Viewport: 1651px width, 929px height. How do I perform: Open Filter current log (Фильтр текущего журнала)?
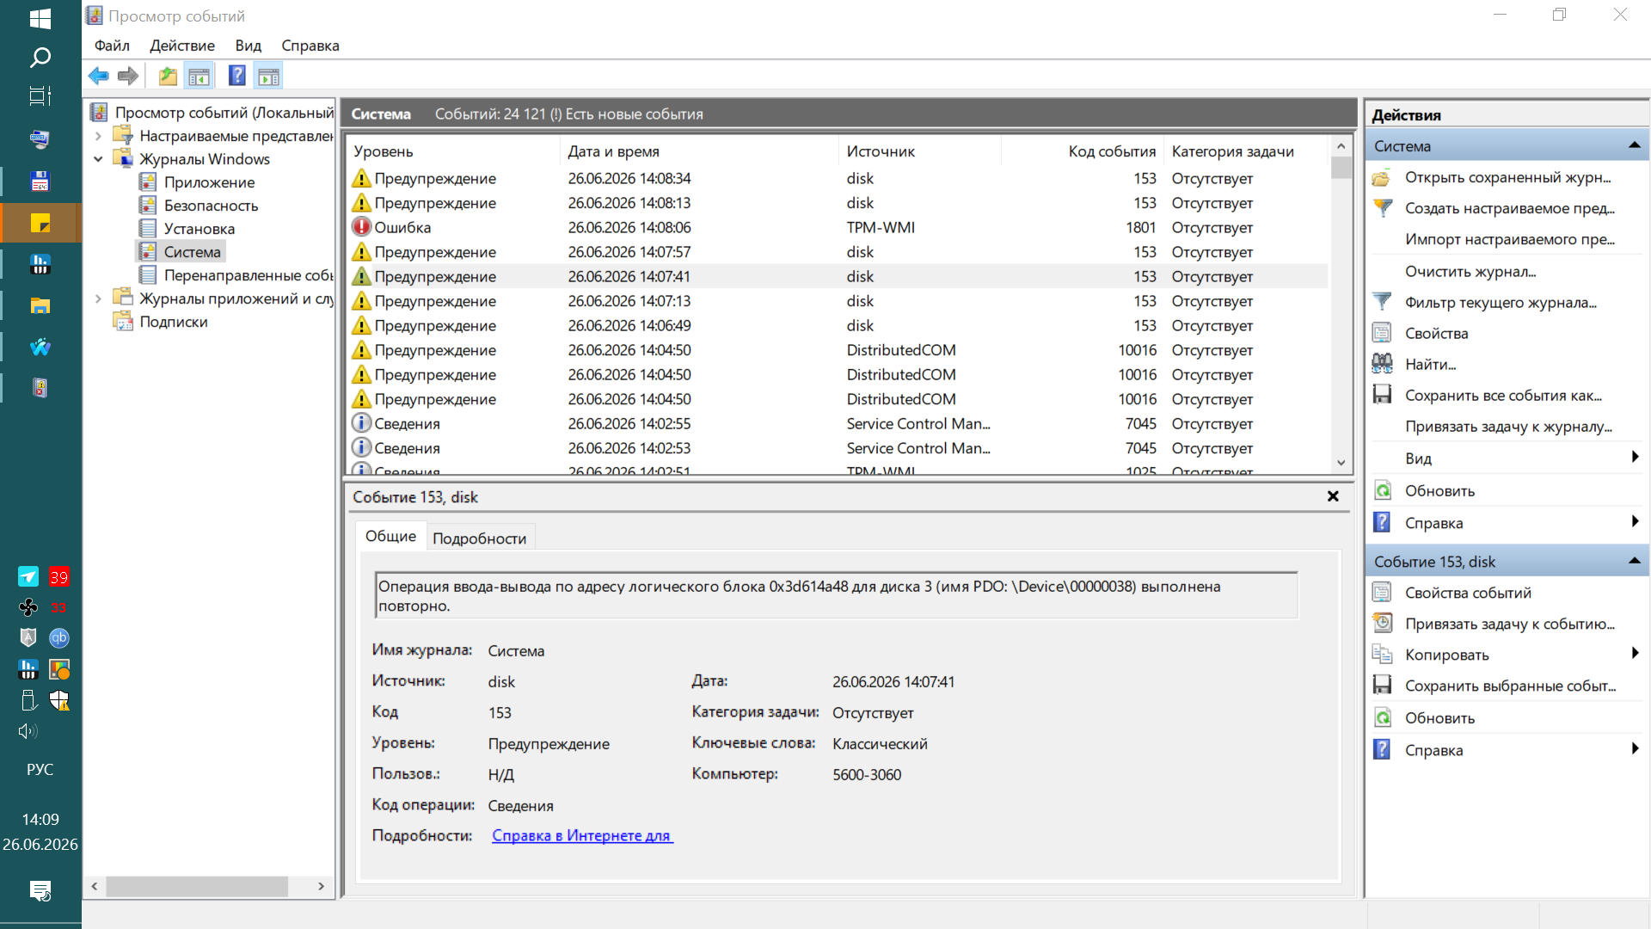pos(1500,302)
